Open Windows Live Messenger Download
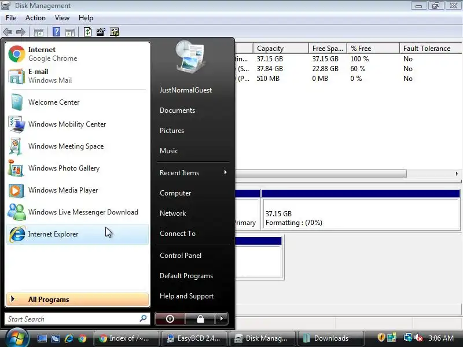Screen dimensions: 463x347 (x=78, y=212)
